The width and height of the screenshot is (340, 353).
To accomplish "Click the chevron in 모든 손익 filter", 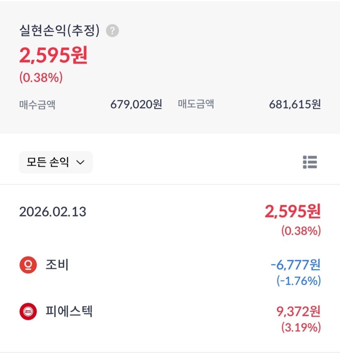I will click(x=80, y=163).
